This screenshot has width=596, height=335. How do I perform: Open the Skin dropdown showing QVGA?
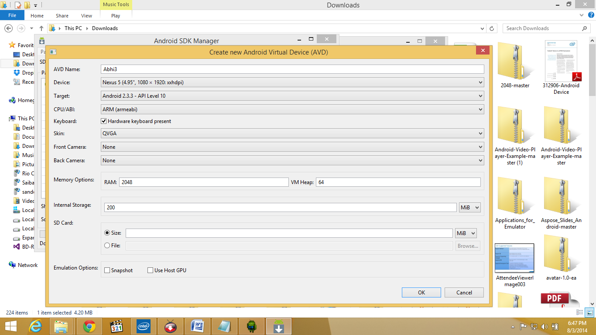pyautogui.click(x=292, y=133)
